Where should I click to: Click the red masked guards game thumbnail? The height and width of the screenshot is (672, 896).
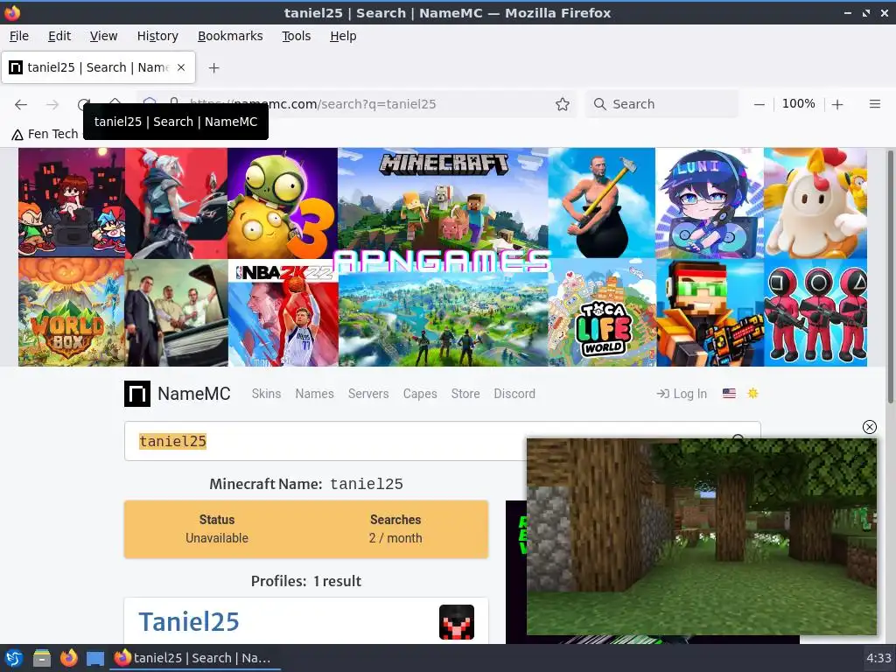(815, 312)
